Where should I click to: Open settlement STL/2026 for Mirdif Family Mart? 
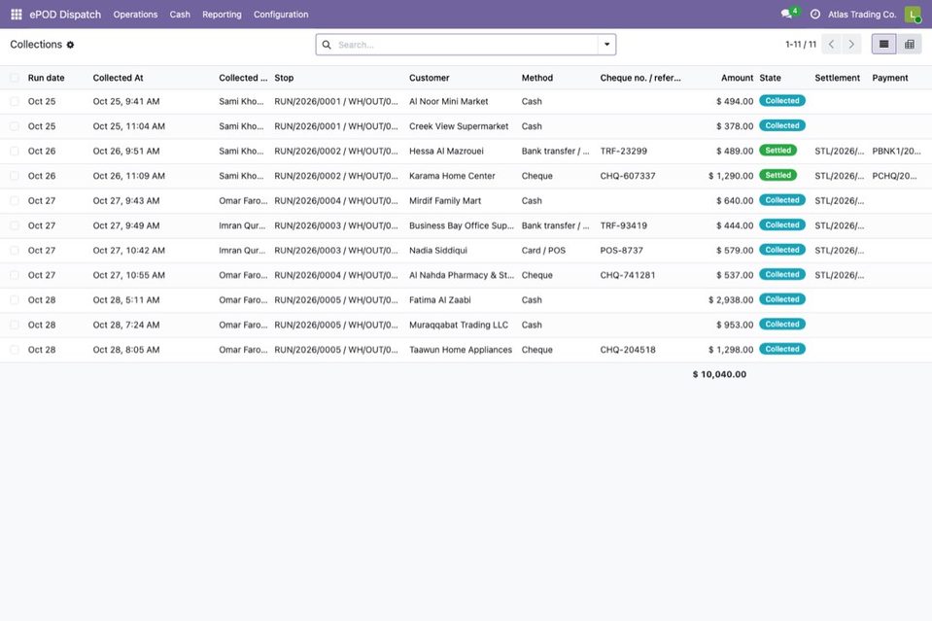tap(840, 201)
